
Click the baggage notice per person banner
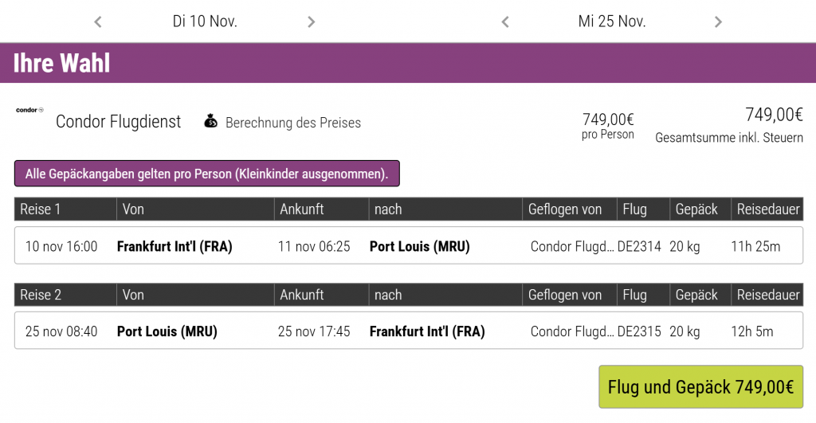[x=206, y=173]
